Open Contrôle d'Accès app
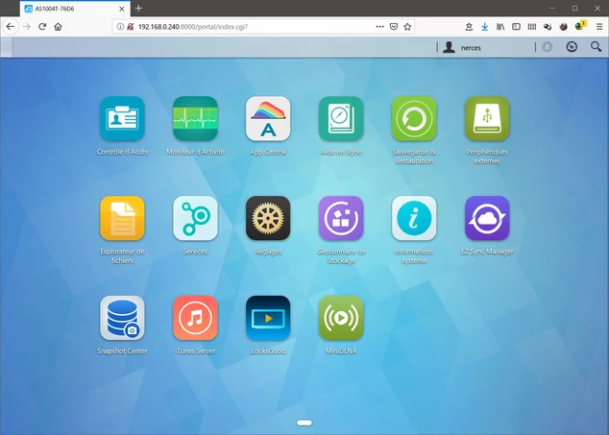Image resolution: width=609 pixels, height=435 pixels. [x=122, y=119]
